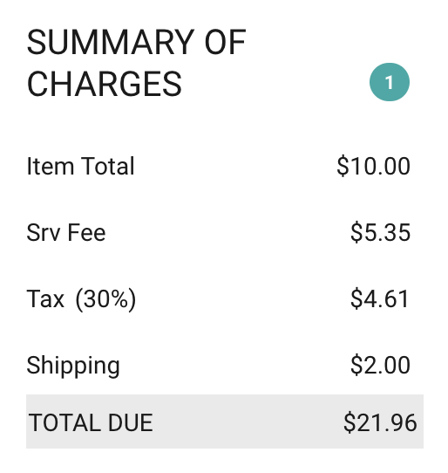The width and height of the screenshot is (448, 473).
Task: Click the word SUMMARY in the heading
Action: pyautogui.click(x=110, y=42)
